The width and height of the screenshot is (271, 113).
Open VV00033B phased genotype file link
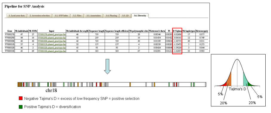click(52, 51)
